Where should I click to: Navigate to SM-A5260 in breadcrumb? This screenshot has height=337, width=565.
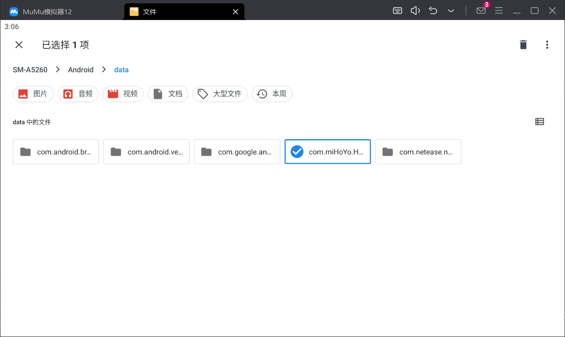(x=30, y=70)
